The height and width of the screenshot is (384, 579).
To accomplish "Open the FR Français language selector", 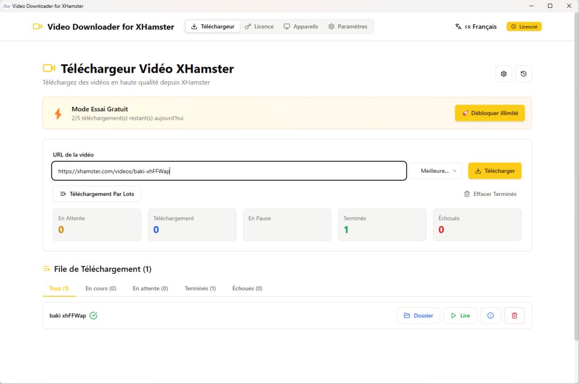I will 476,26.
